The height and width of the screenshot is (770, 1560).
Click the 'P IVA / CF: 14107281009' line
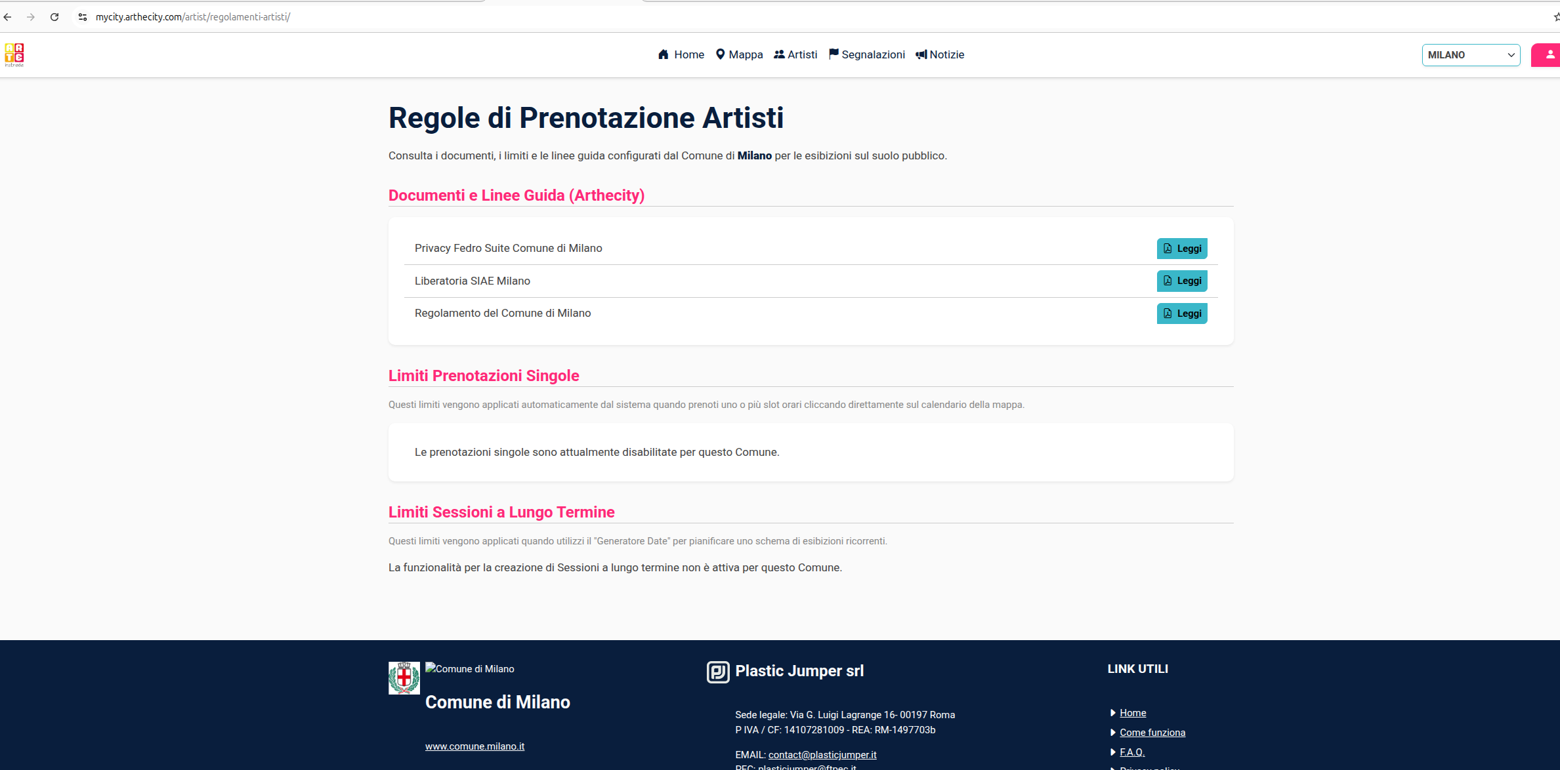835,730
